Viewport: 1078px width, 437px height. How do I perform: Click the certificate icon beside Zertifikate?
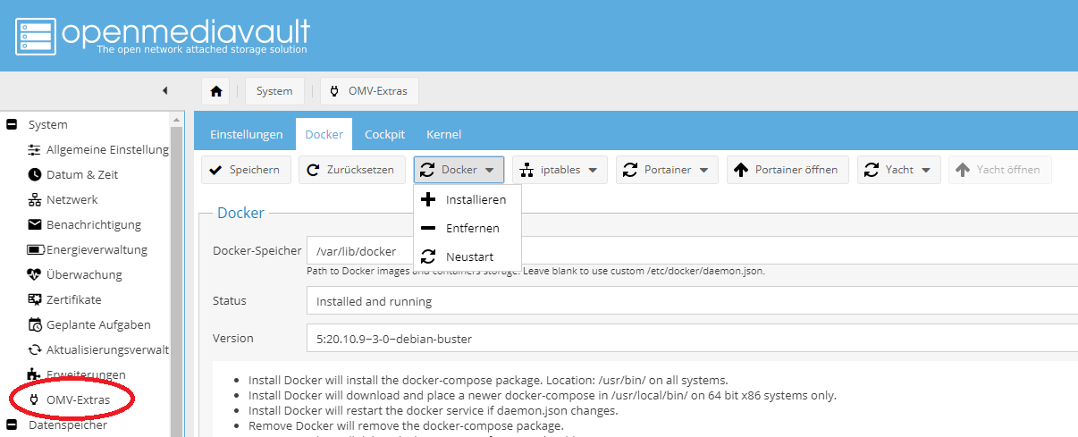coord(35,299)
